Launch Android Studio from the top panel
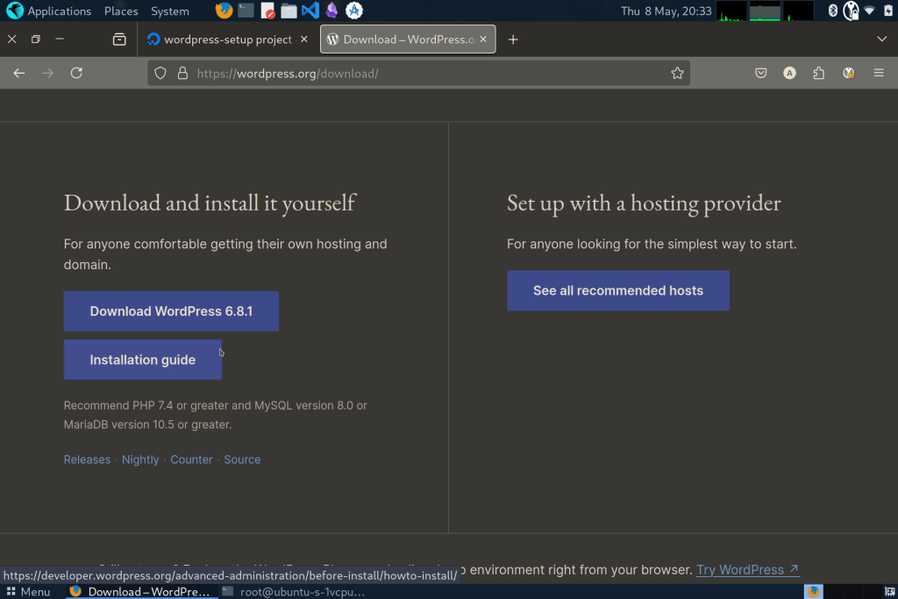Screen dimensions: 898x599 pyautogui.click(x=354, y=11)
